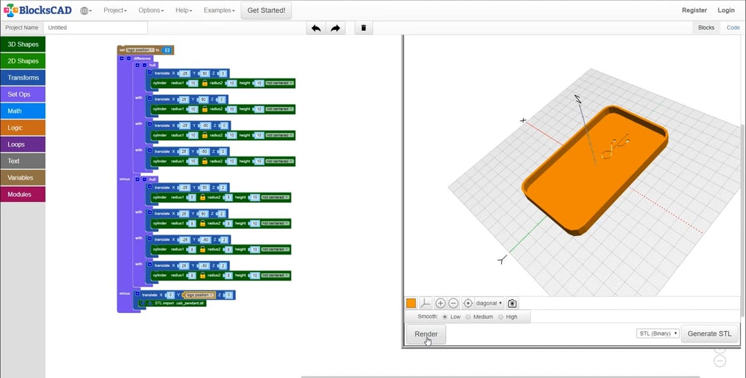
Task: Open the Variables category
Action: point(23,178)
